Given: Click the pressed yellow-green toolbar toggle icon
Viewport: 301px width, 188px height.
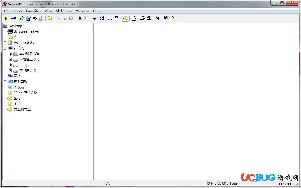Looking at the screenshot, I should [125, 18].
